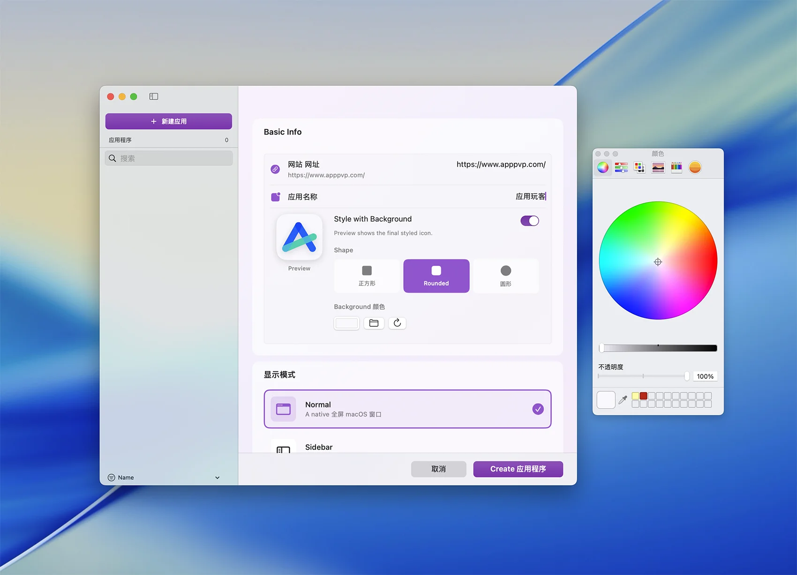Select the square (正方形) shape option
The image size is (797, 575).
(367, 276)
